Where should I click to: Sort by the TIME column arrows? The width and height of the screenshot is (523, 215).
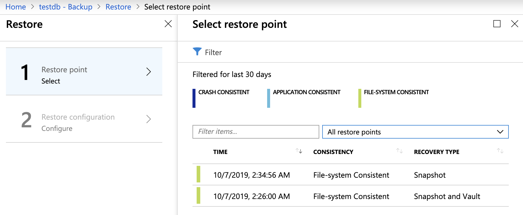tap(299, 151)
